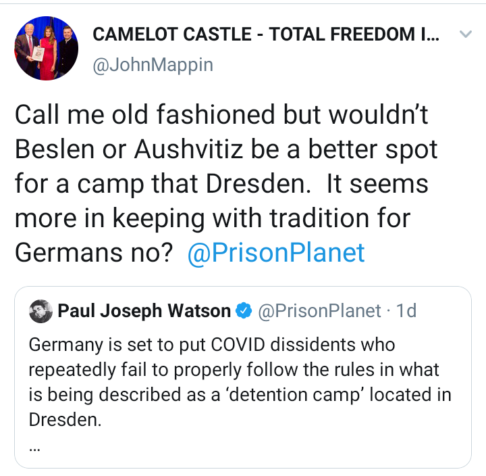Image resolution: width=486 pixels, height=476 pixels.
Task: Click the blue verified badge
Action: click(x=244, y=311)
